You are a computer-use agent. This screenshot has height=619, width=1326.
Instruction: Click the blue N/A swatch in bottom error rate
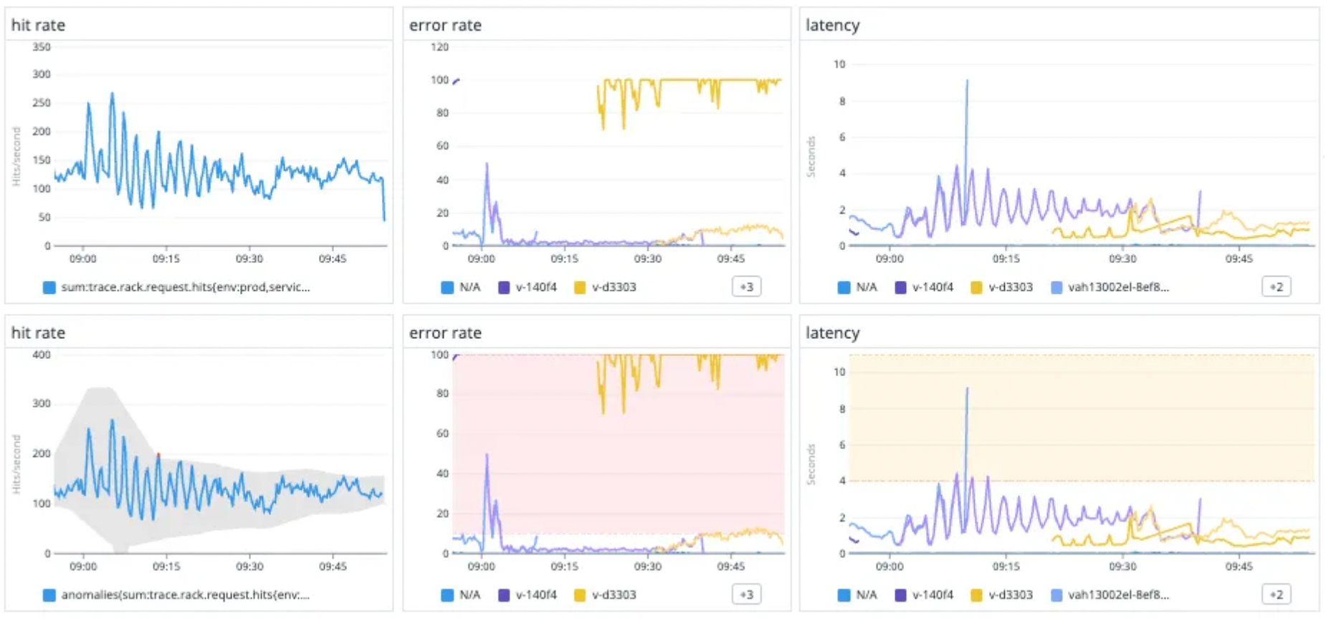coord(447,595)
